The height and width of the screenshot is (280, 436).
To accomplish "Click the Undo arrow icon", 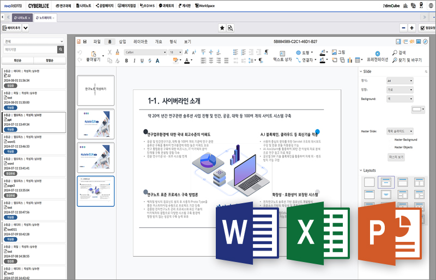I will [x=80, y=52].
